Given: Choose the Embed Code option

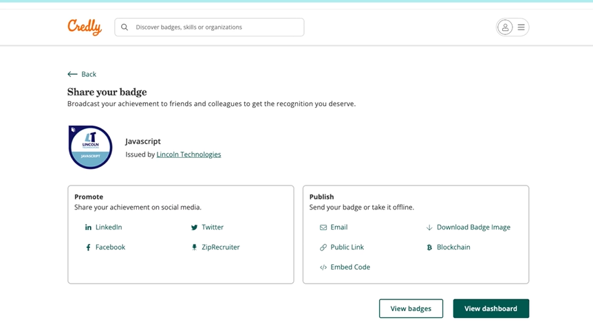Looking at the screenshot, I should point(349,267).
